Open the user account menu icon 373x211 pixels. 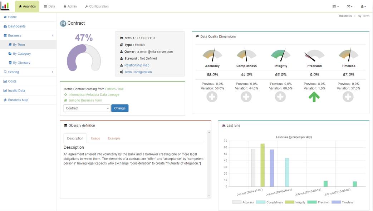point(363,6)
